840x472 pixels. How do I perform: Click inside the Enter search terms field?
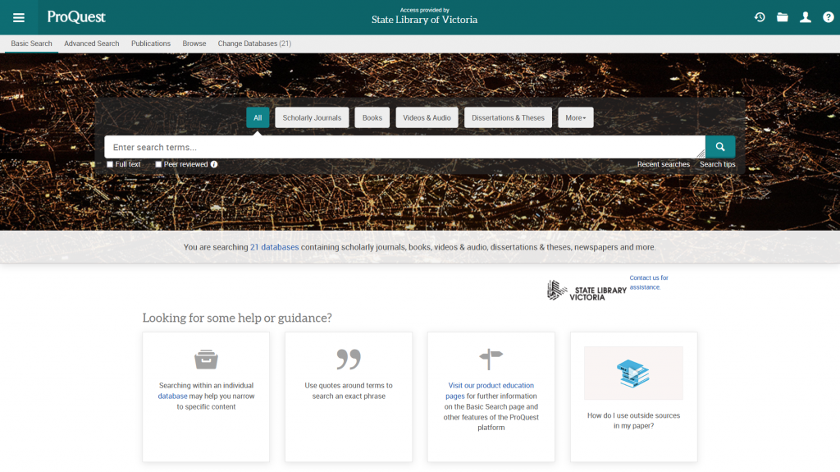[x=402, y=147]
